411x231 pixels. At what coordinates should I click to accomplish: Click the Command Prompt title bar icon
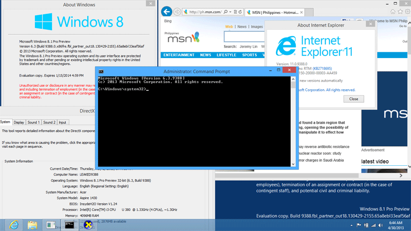click(x=101, y=71)
